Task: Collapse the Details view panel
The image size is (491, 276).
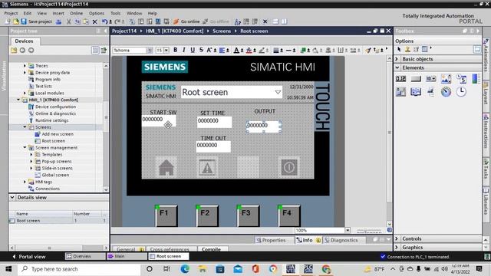Action: tap(12, 198)
